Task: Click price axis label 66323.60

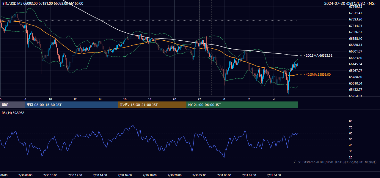Action: click(x=356, y=58)
